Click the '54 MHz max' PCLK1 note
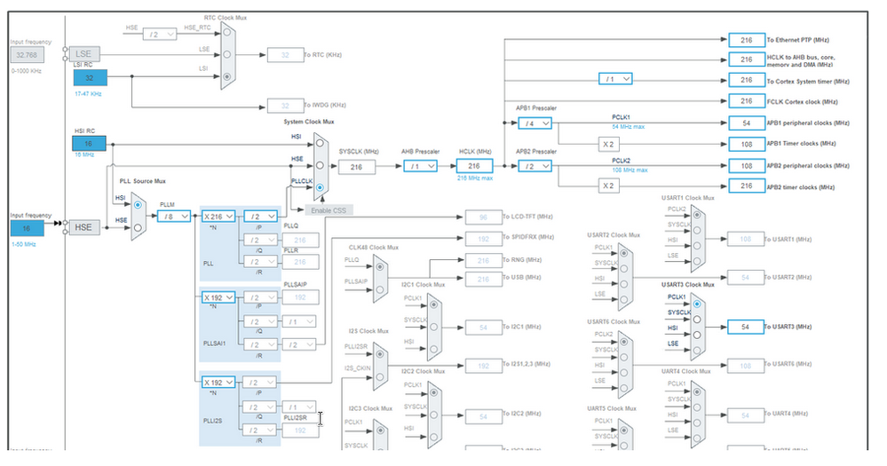 pyautogui.click(x=628, y=127)
